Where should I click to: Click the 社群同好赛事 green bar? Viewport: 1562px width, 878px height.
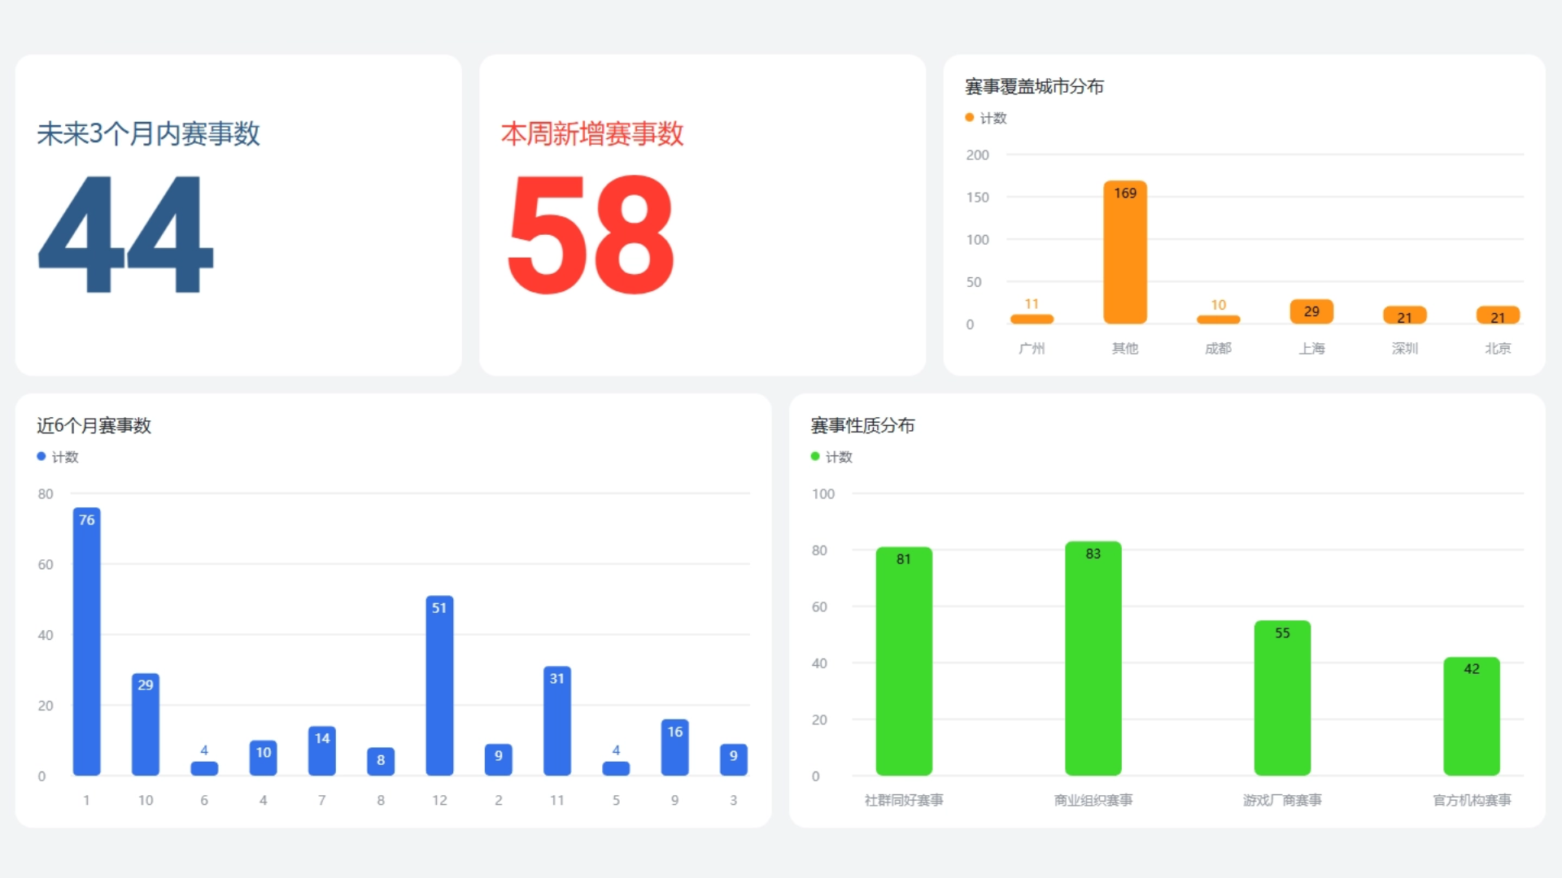point(903,661)
